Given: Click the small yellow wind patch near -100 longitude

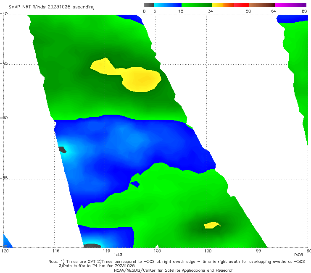Looking at the screenshot, I should point(212,225).
